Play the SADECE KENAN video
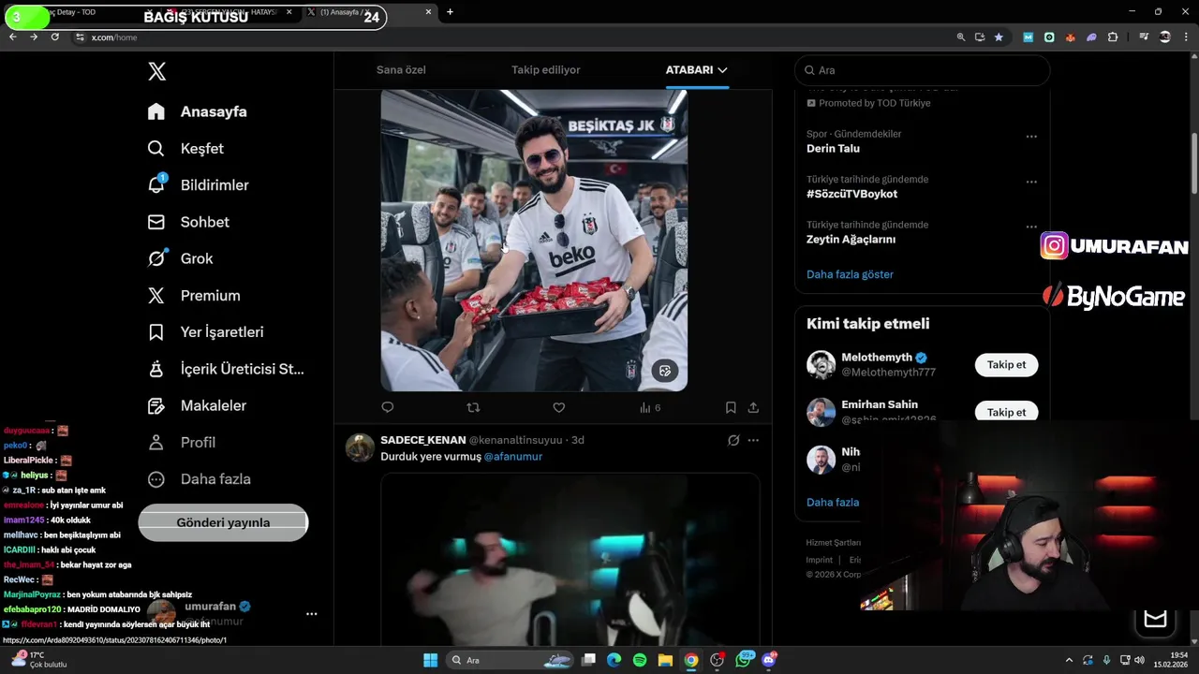Screen dimensions: 1199x674 coord(570,560)
